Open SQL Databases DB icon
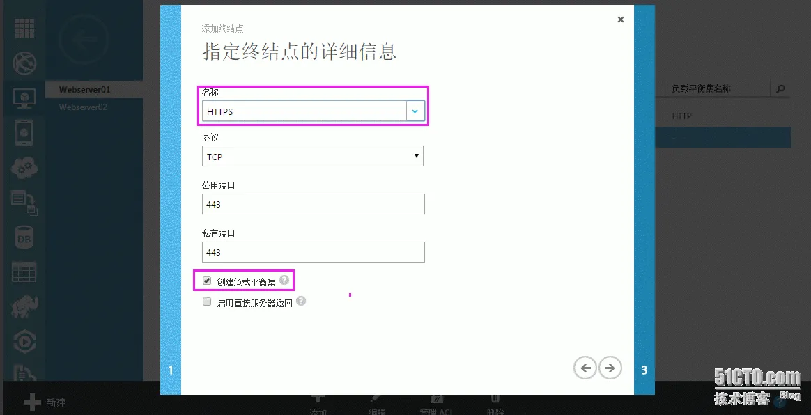The height and width of the screenshot is (415, 811). click(x=24, y=237)
